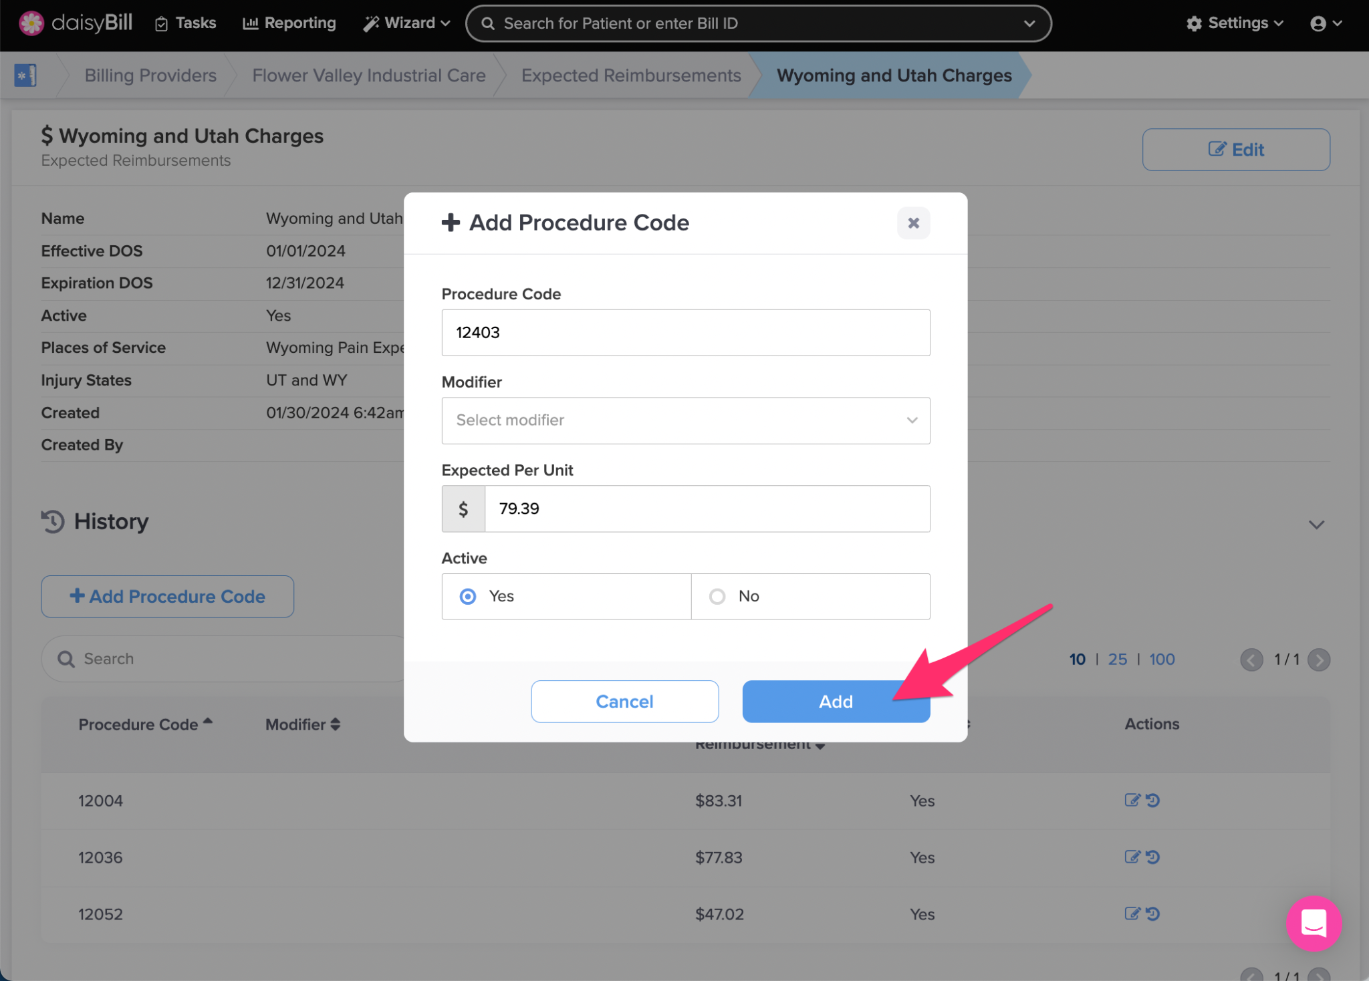Click the blue Add button

point(835,702)
